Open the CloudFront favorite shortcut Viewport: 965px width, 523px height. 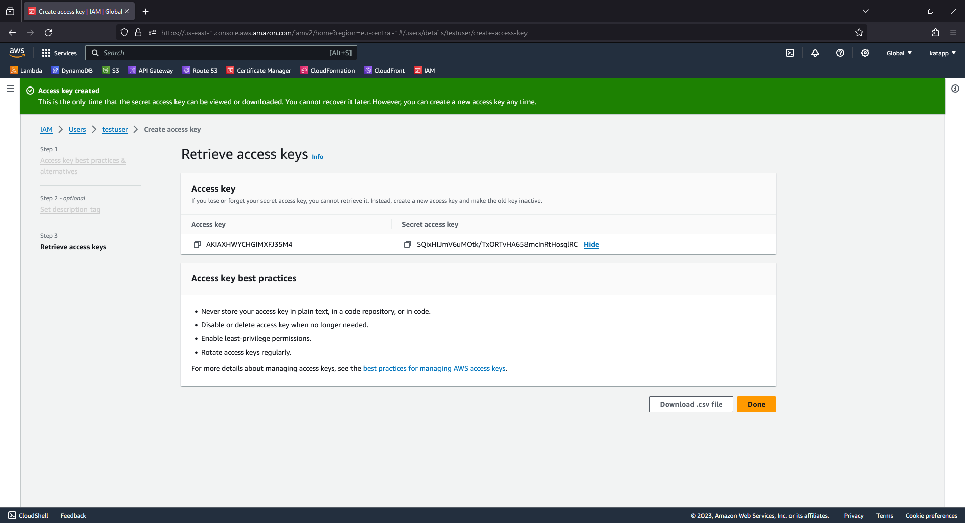385,71
